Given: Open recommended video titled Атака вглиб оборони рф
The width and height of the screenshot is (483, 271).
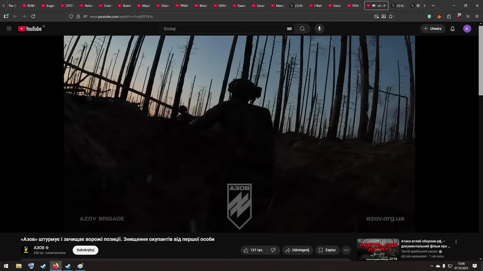Looking at the screenshot, I should (x=426, y=244).
